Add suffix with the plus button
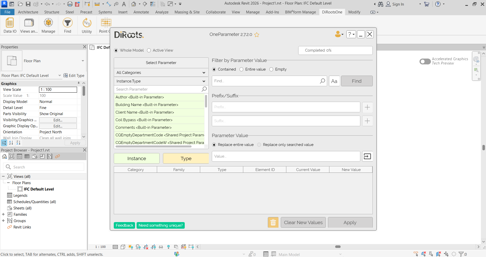Image resolution: width=486 pixels, height=257 pixels. (367, 121)
